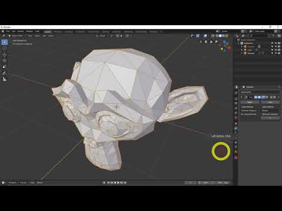Click the blue Z axis on navigation gizmo

pos(224,42)
